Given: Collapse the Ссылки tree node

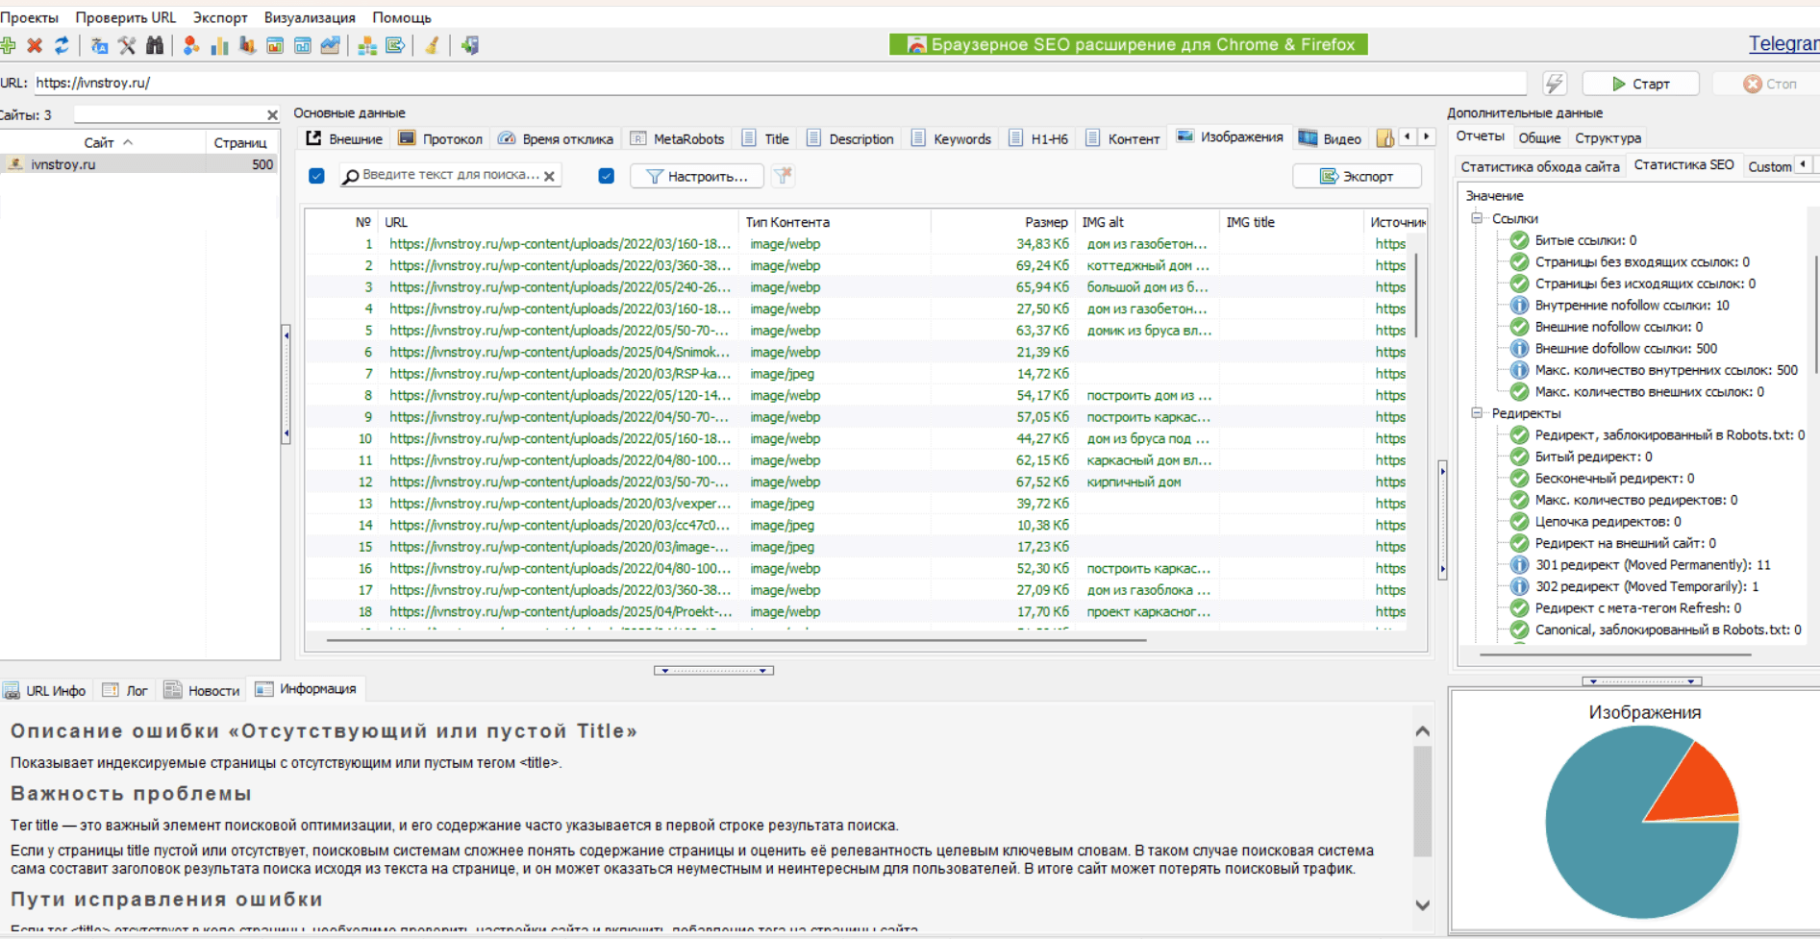Looking at the screenshot, I should 1477,218.
